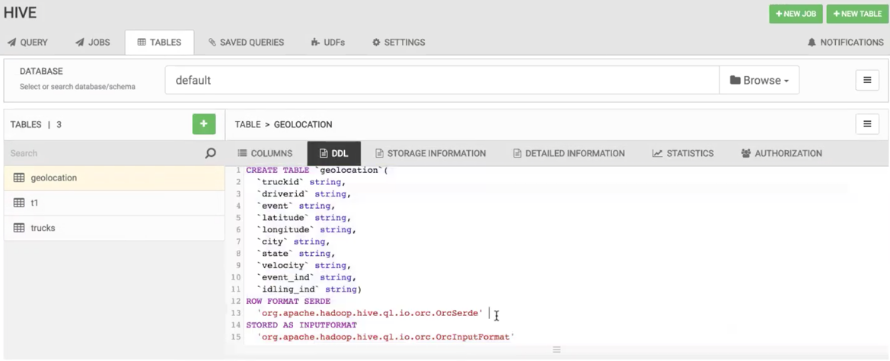
Task: Click the `truckid` string line
Action: click(x=301, y=182)
